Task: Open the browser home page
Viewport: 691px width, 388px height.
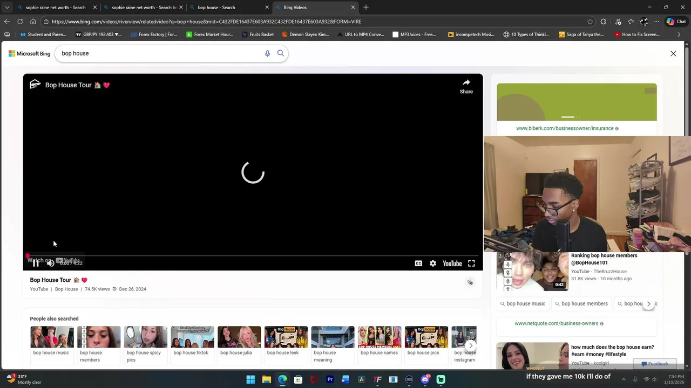Action: pyautogui.click(x=33, y=22)
